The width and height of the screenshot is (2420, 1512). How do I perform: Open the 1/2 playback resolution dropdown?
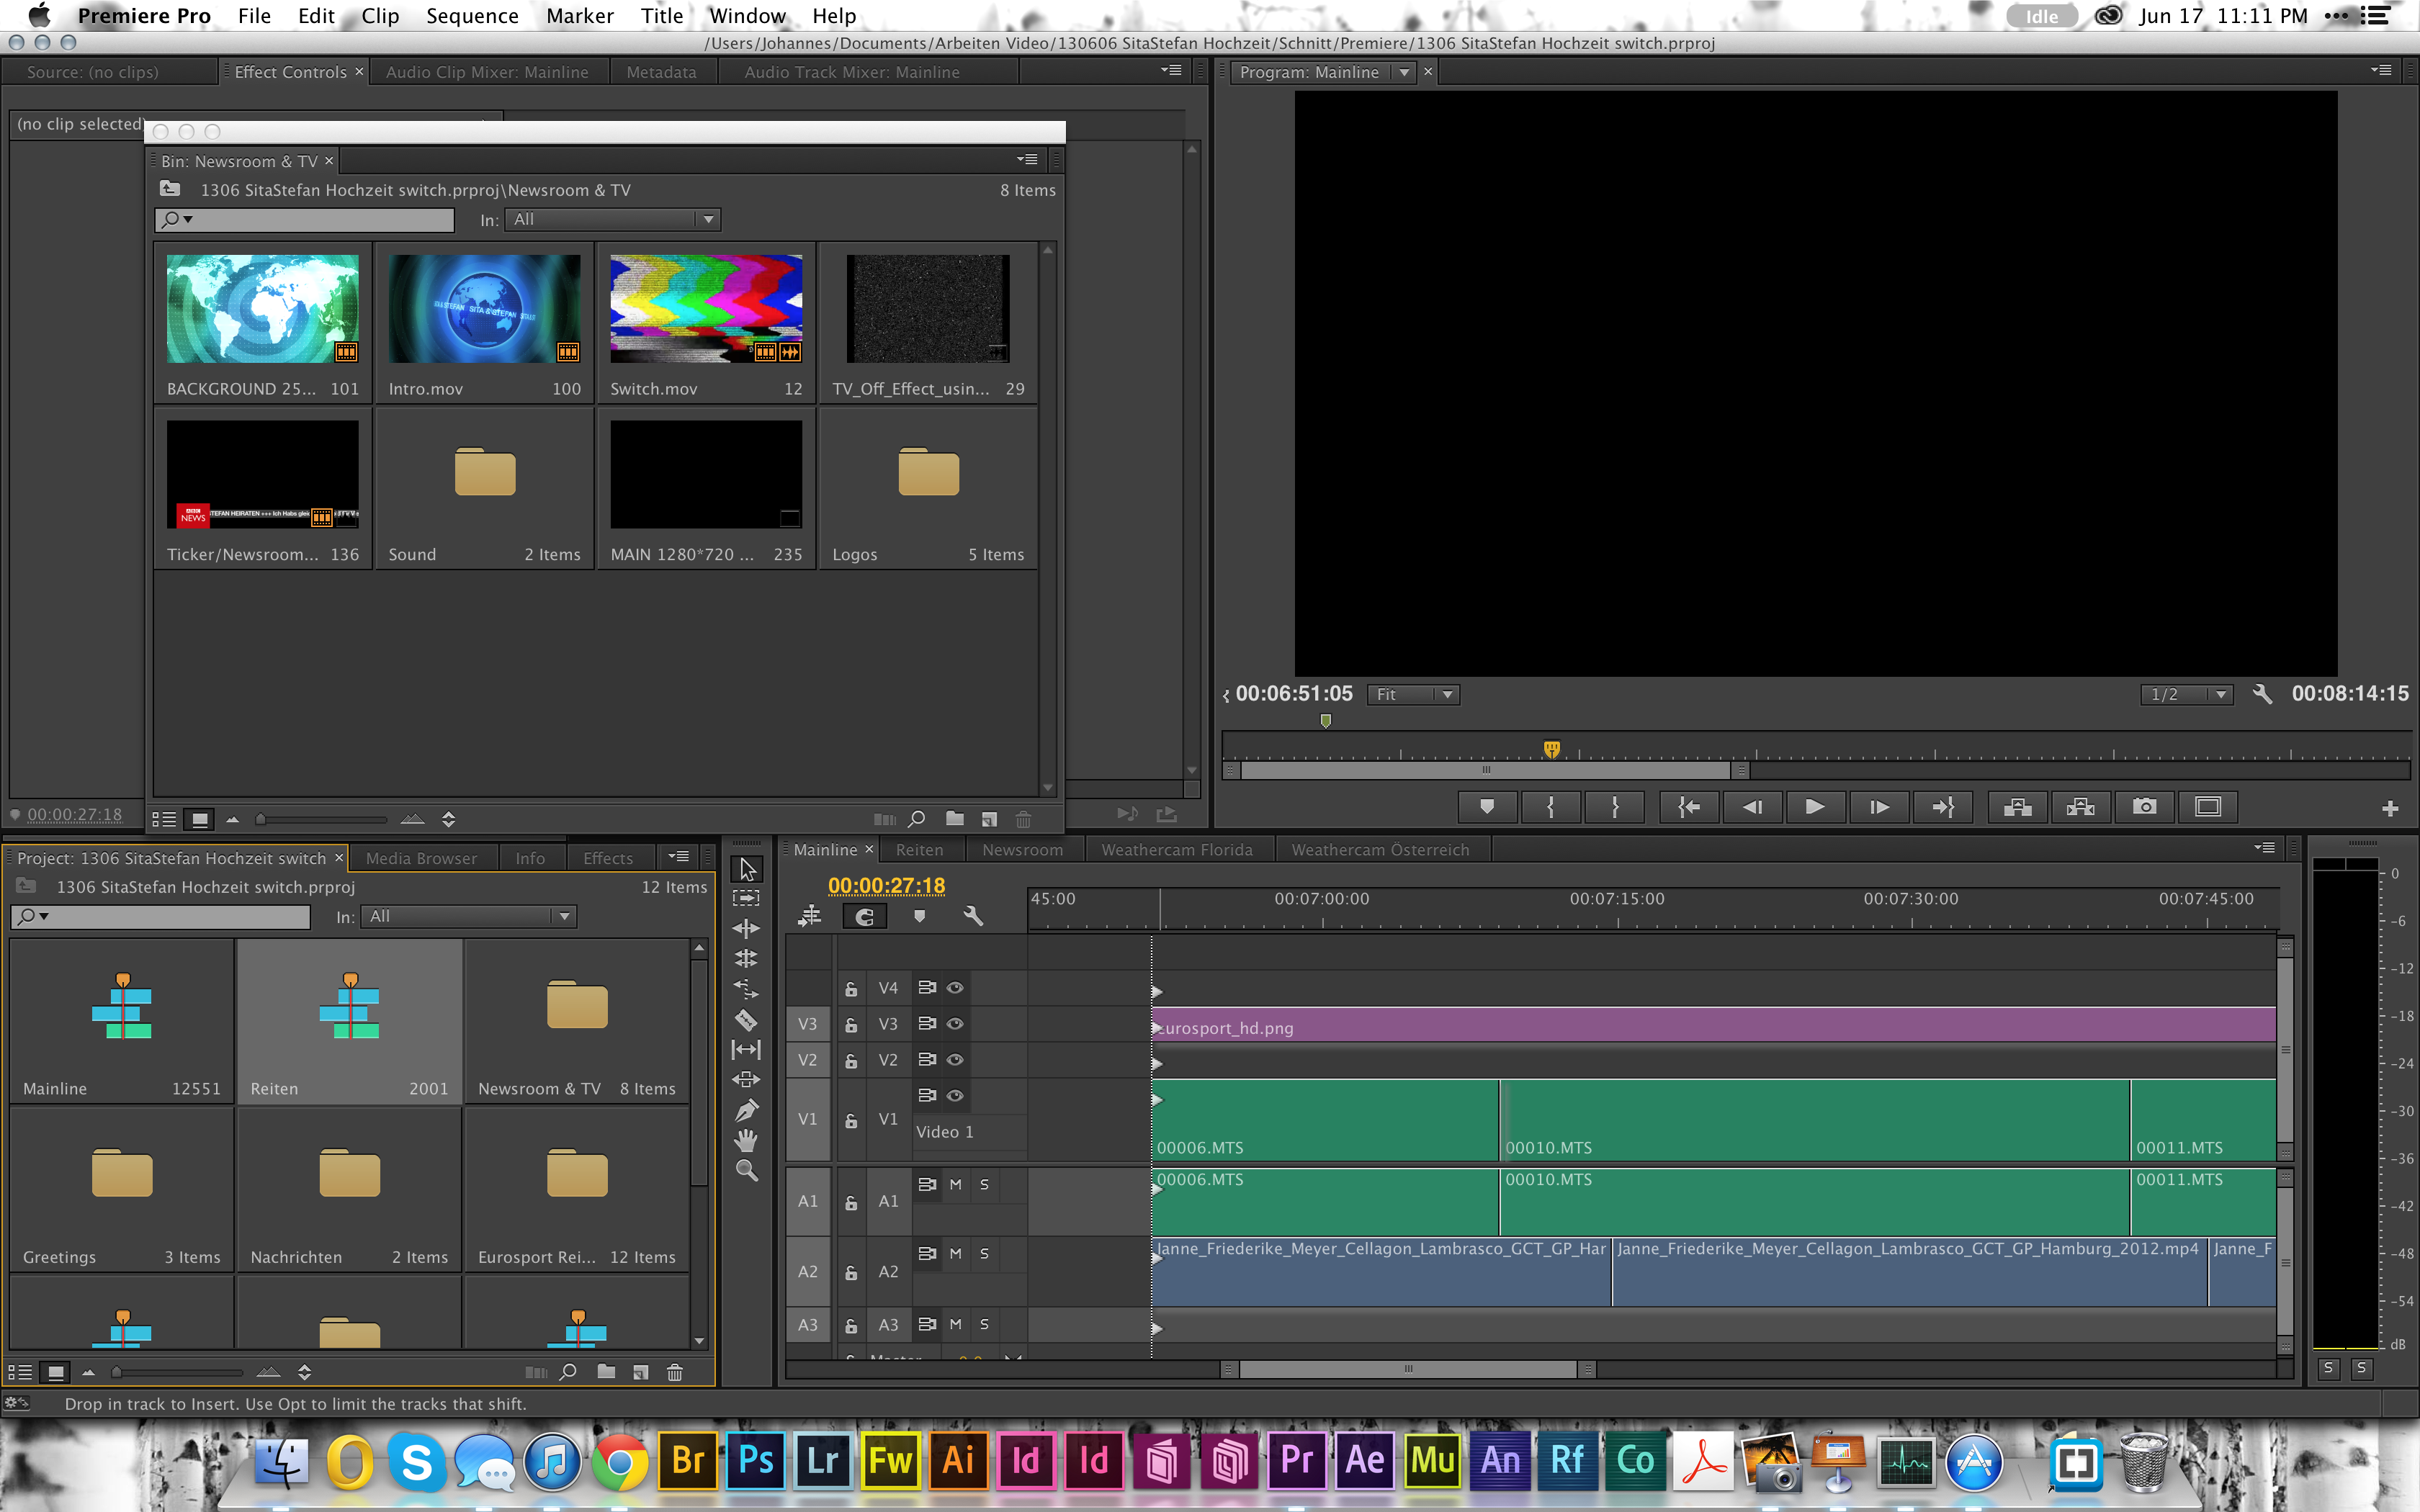[x=2186, y=694]
